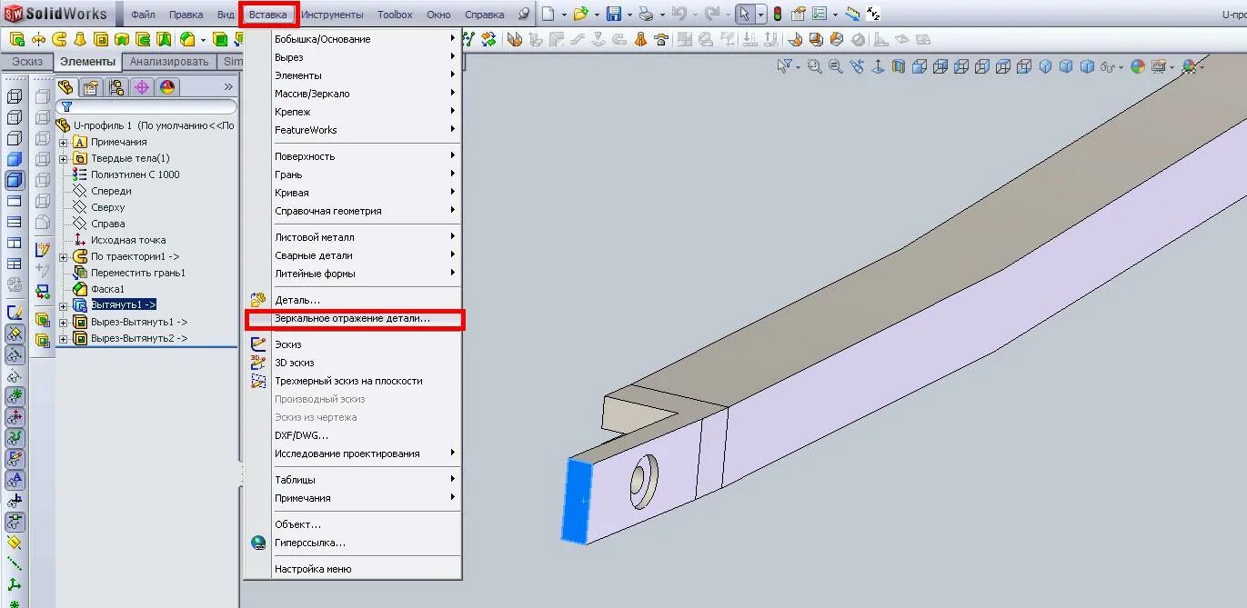Click Настройка меню
Viewport: 1247px width, 608px height.
click(355, 569)
